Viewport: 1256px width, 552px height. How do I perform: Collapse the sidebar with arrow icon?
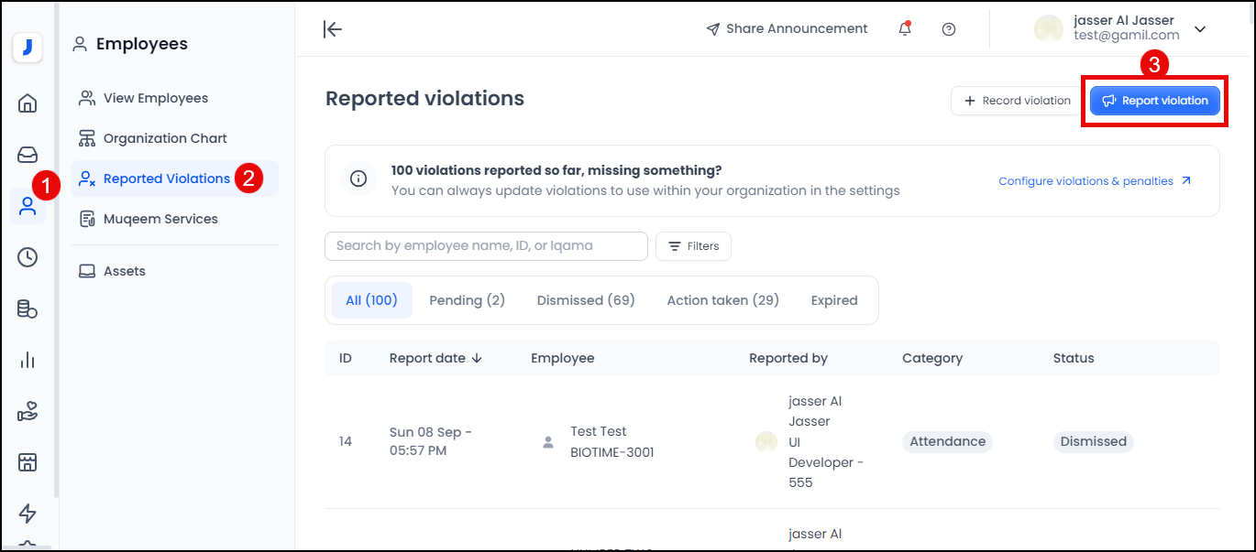pyautogui.click(x=333, y=29)
